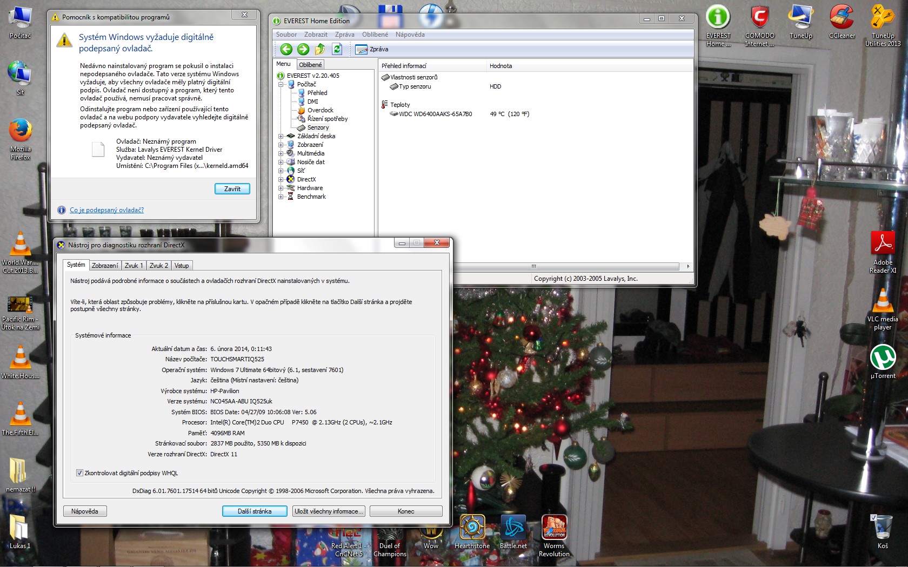Select Řízení spotřeby in EVEREST tree
The height and width of the screenshot is (567, 908).
tap(327, 119)
